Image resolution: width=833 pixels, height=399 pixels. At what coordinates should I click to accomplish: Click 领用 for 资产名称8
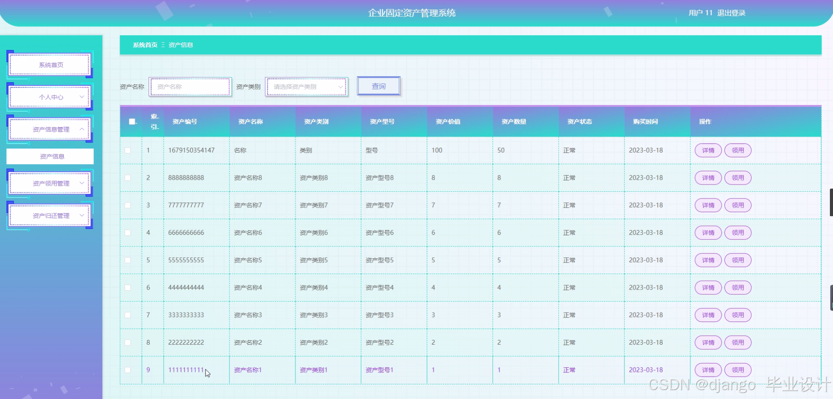point(738,178)
